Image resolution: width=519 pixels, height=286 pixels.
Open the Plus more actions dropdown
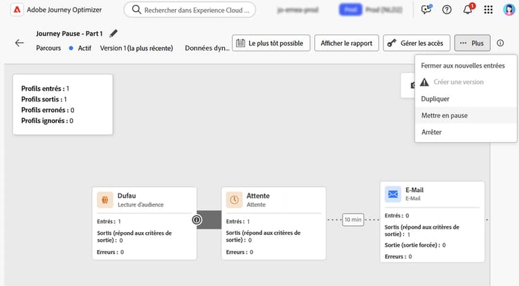tap(472, 43)
